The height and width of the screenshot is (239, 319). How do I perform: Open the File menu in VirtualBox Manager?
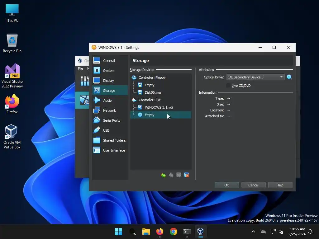point(80,68)
